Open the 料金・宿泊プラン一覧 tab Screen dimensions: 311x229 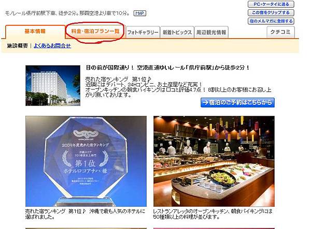(95, 31)
